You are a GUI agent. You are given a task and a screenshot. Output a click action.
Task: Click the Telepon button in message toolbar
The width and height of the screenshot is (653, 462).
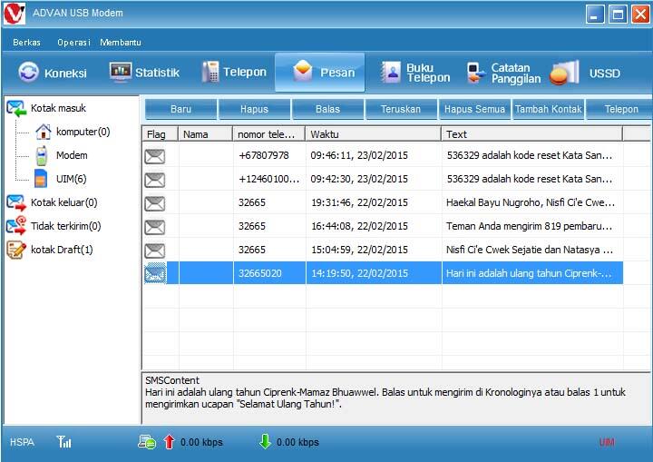(x=620, y=109)
